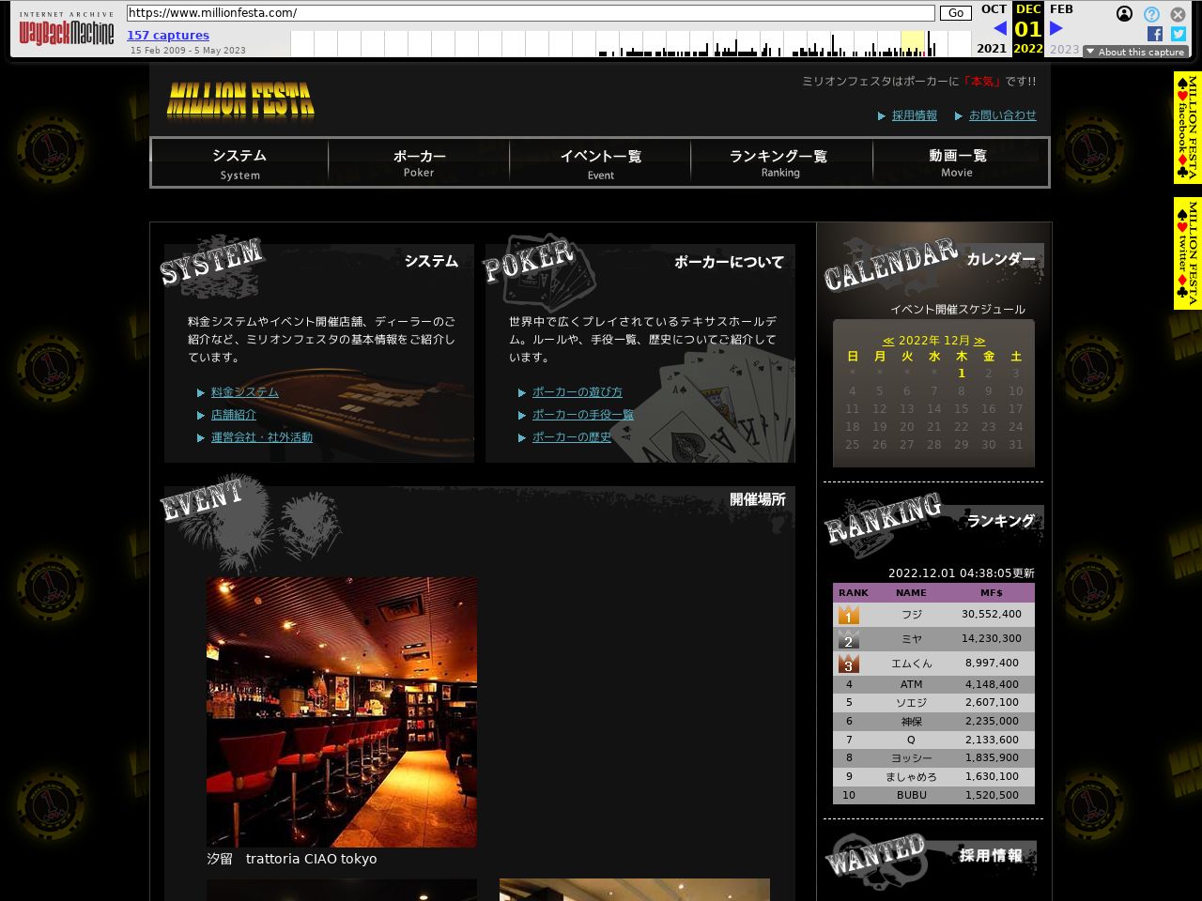The image size is (1202, 901).
Task: Close the Wayback Machine toolbar
Action: [1178, 14]
